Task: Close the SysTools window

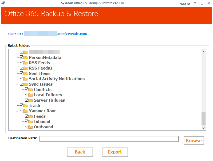Action: click(209, 3)
